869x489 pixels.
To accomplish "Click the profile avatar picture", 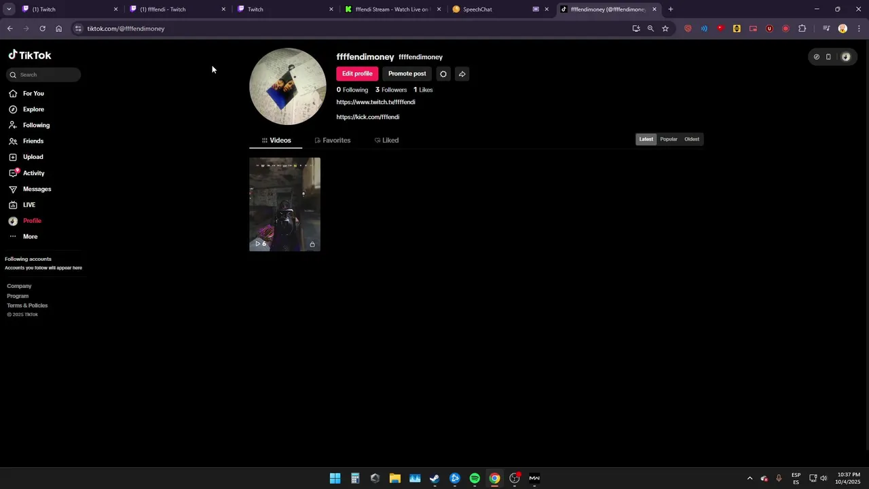I will click(x=288, y=86).
